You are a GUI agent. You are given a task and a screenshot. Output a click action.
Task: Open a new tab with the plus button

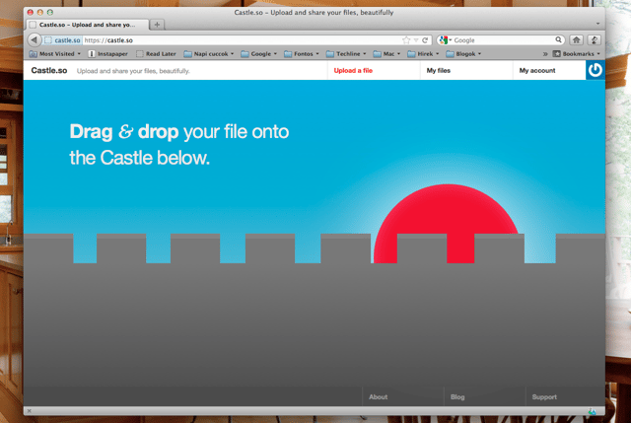pyautogui.click(x=157, y=25)
